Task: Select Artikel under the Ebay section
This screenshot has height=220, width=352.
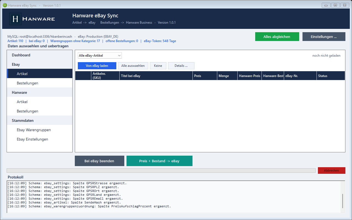Action: click(40, 74)
